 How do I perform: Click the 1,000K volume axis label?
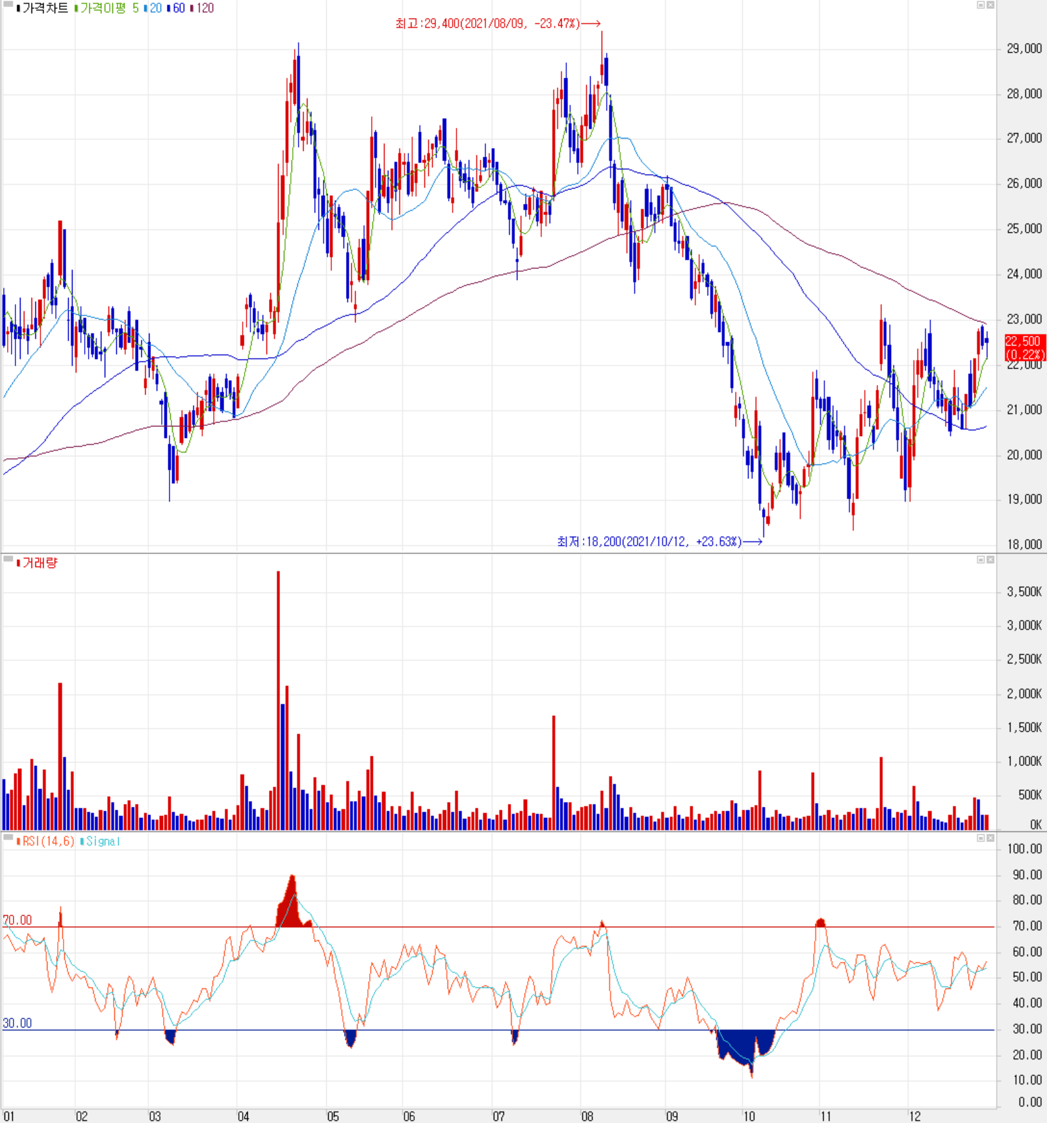[1025, 762]
